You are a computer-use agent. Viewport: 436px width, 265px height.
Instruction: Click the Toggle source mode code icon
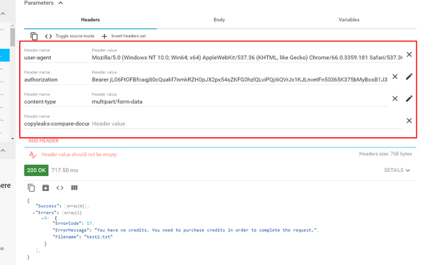click(48, 36)
